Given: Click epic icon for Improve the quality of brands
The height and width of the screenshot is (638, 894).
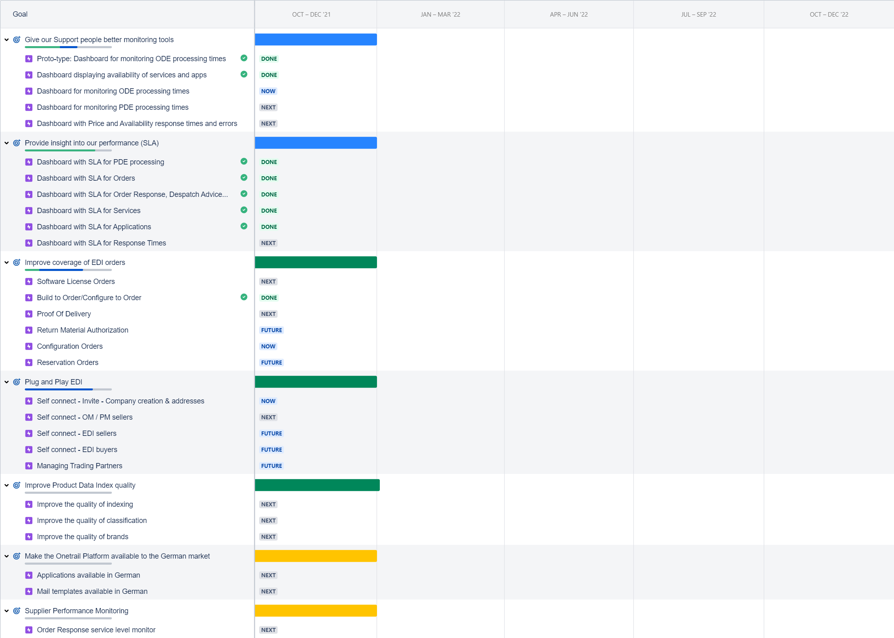Looking at the screenshot, I should (x=29, y=537).
